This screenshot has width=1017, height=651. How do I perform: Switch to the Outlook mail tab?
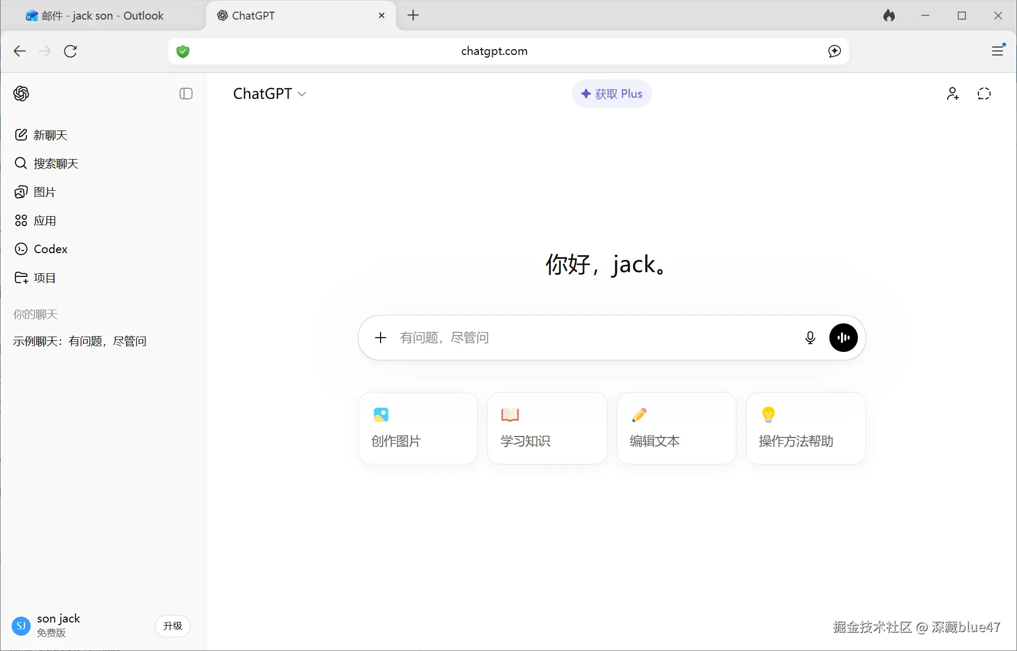tap(103, 15)
